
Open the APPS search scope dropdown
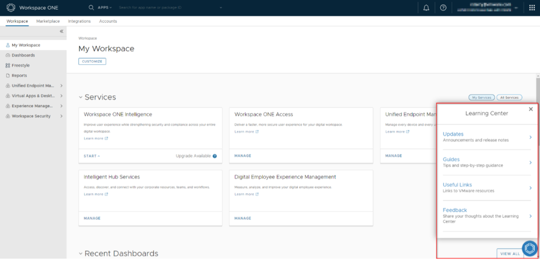tap(105, 7)
